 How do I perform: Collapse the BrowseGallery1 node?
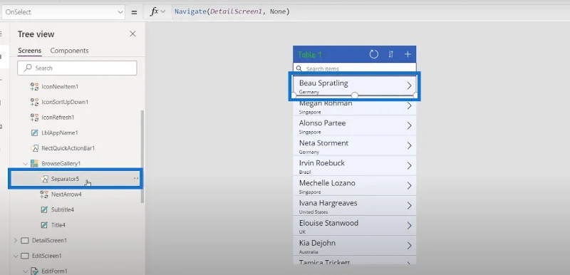click(26, 164)
